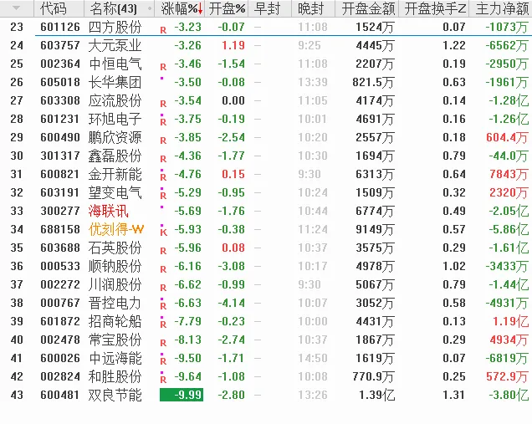Click the 开盘金额 column header

coord(368,8)
